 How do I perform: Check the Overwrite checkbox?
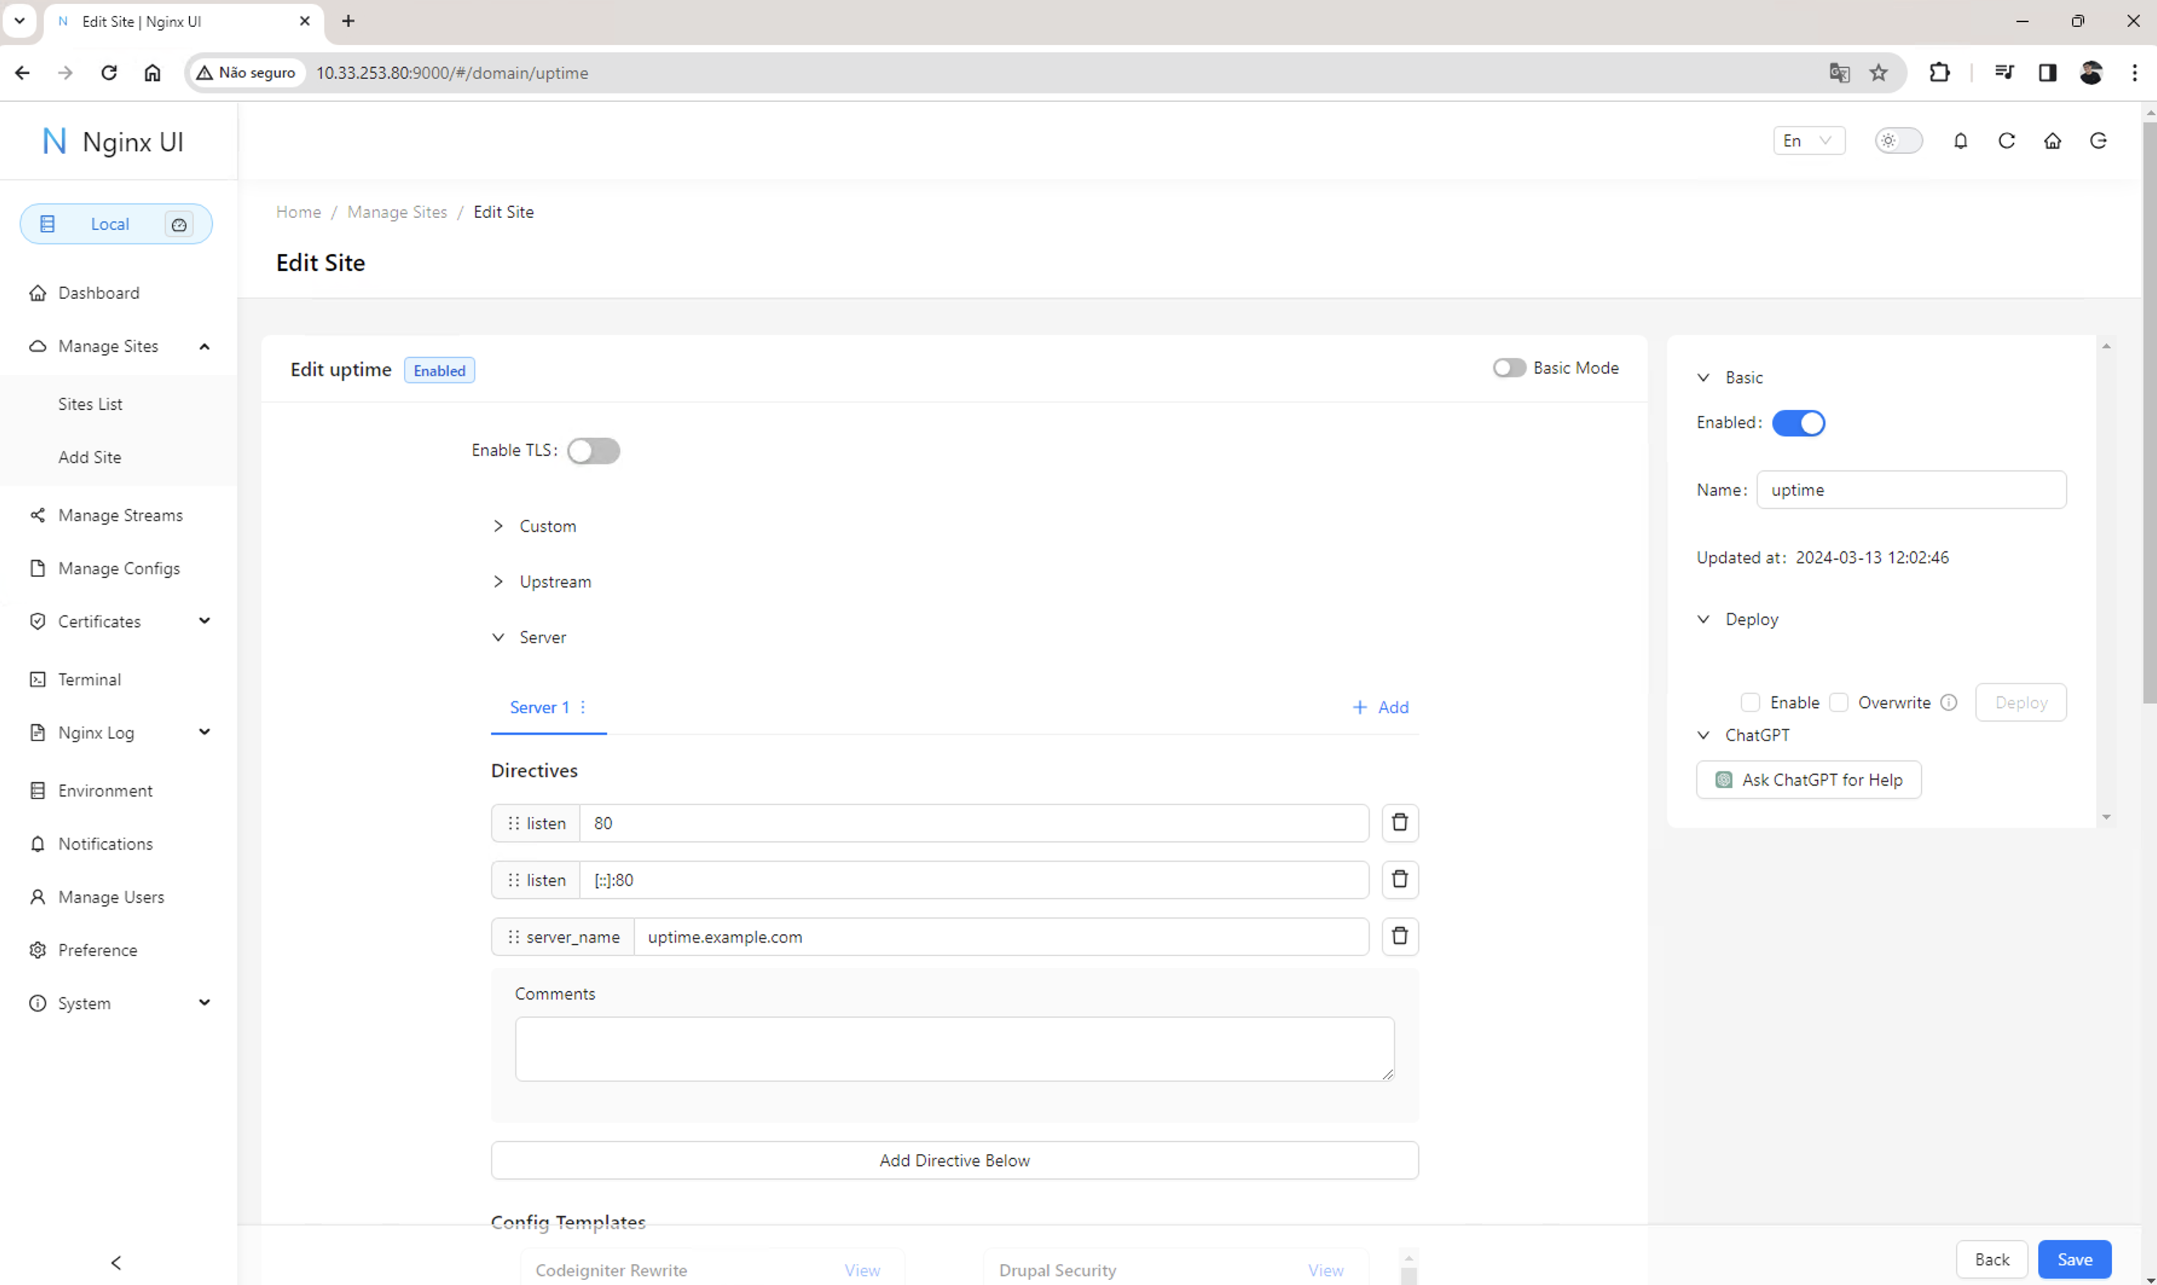click(1838, 702)
